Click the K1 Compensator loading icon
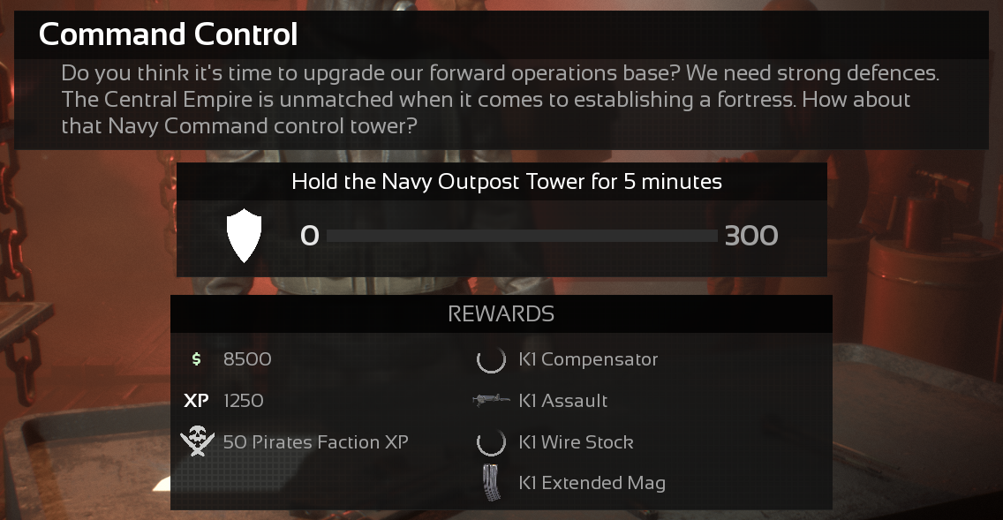 [491, 359]
